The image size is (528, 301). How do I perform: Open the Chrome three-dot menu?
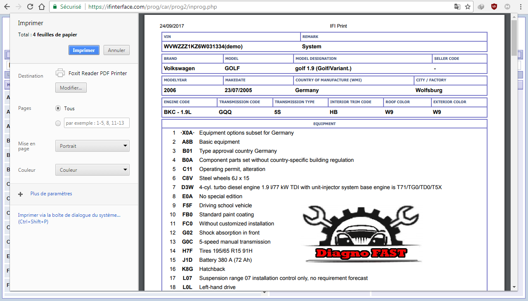[521, 7]
